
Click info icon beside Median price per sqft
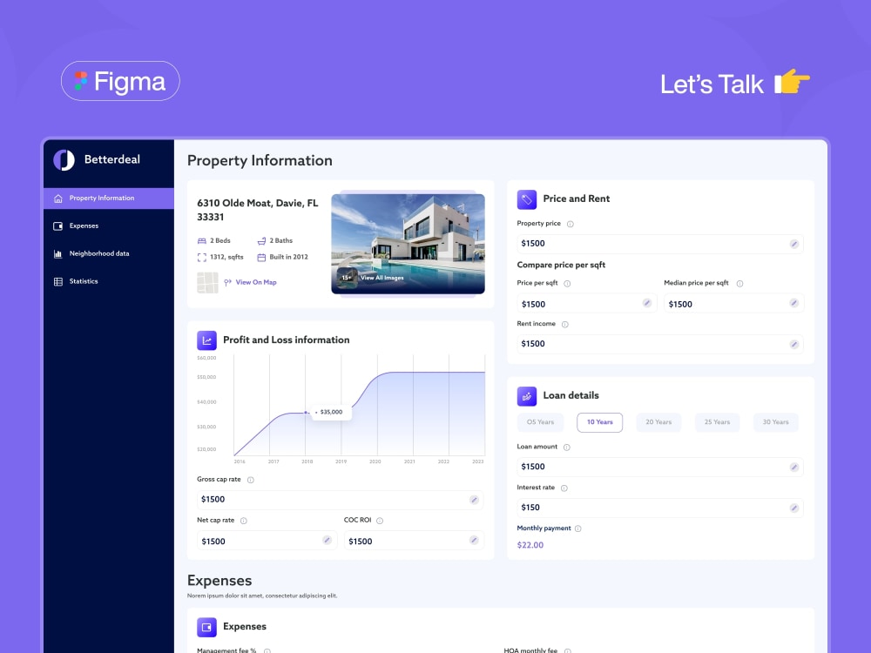739,283
